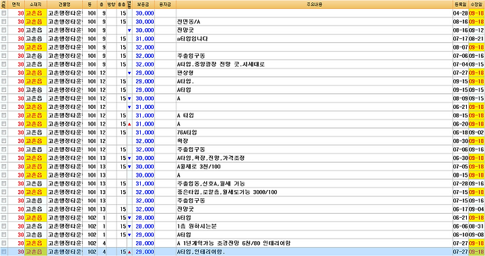Click the blue down arrow in the 전망굿 row modified 09-12
Screen dimensions: 485x256
pos(129,30)
